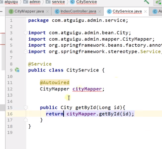Close the IndexController.java tab
Screen dimensions: 162x149
[100, 12]
